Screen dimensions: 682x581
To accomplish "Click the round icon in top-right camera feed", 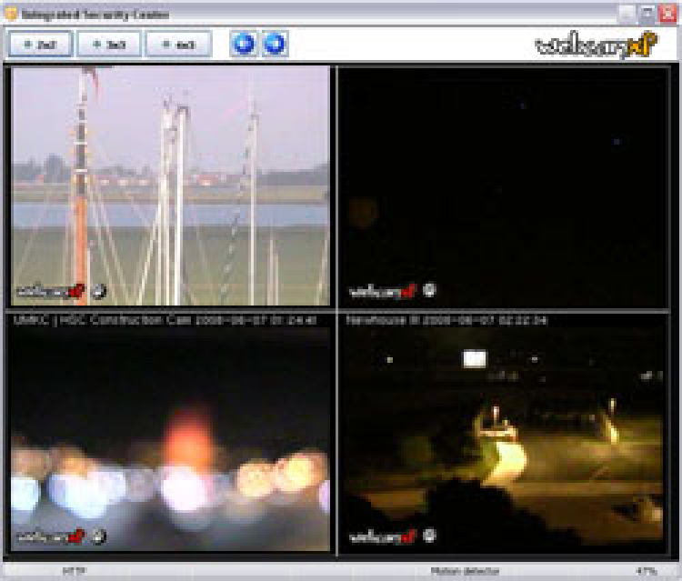I will tap(430, 291).
